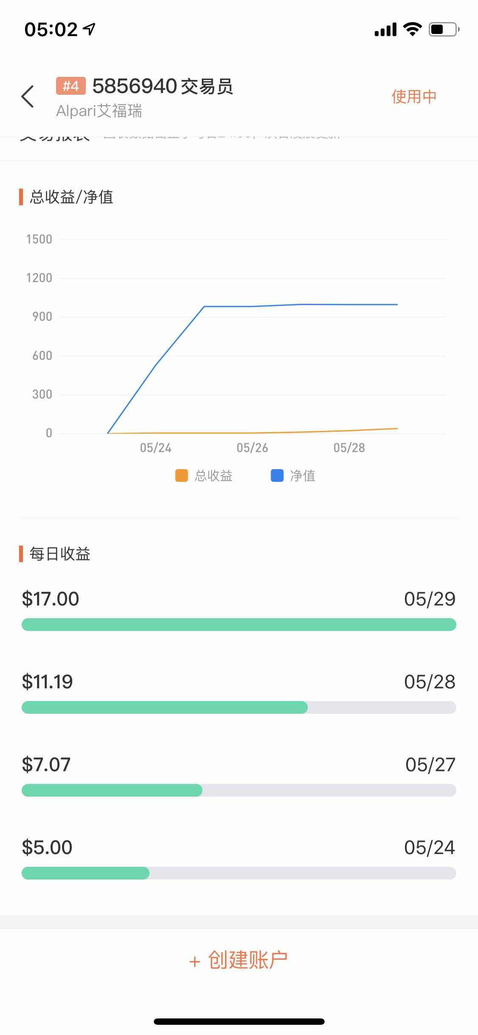The width and height of the screenshot is (478, 1035).
Task: Tap the 创建账户 button
Action: tap(239, 960)
